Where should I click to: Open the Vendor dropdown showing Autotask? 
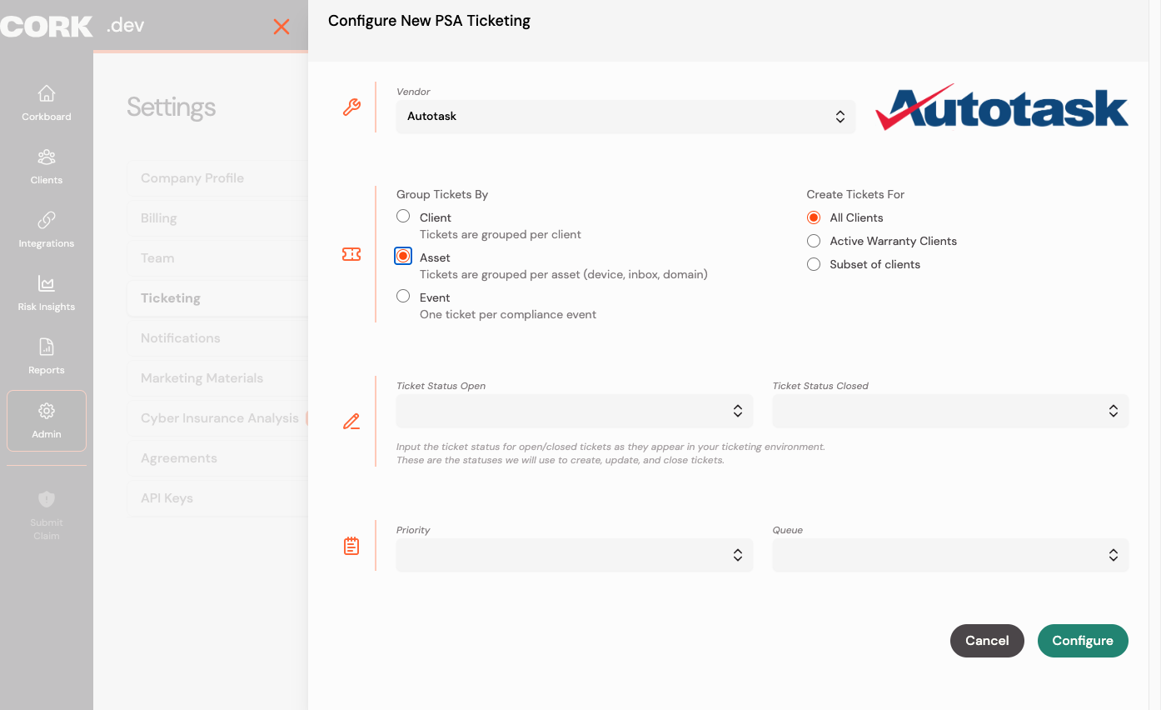click(x=625, y=117)
